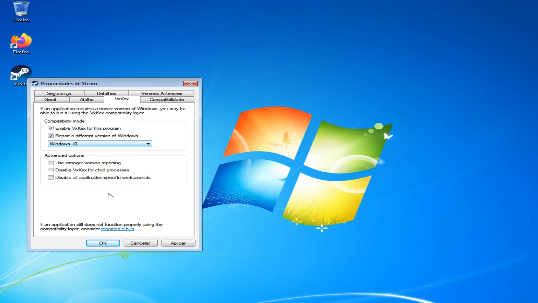Enable Use stronger version reporting
This screenshot has height=303, width=538.
coord(51,163)
